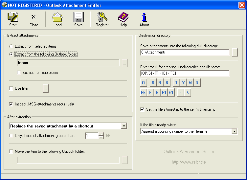Image resolution: width=247 pixels, height=180 pixels.
Task: Select Extract from the following Outlook folder
Action: pos(11,54)
